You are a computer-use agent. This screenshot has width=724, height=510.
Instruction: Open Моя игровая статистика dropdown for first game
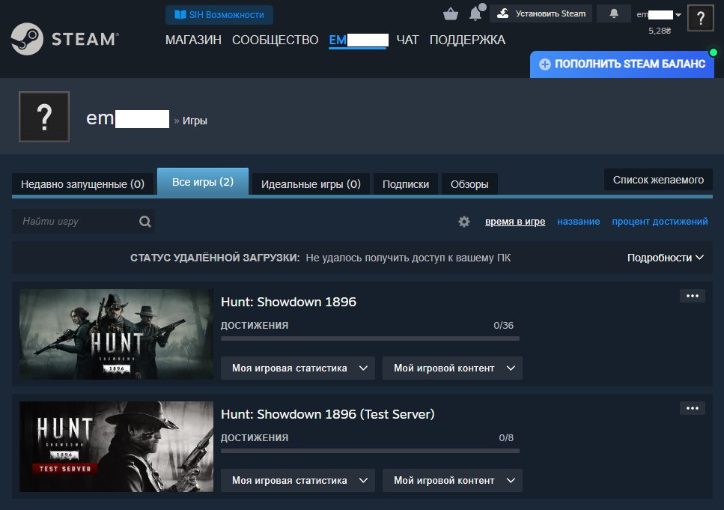[297, 368]
